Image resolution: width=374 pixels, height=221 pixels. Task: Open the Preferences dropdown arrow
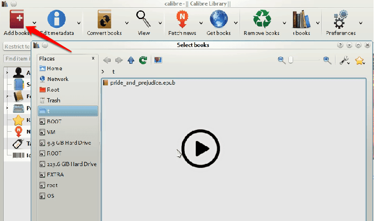pyautogui.click(x=361, y=23)
